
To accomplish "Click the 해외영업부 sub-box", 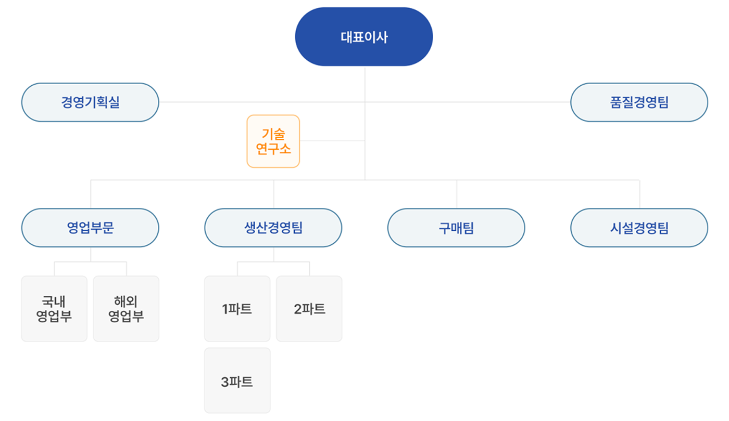I will [126, 309].
